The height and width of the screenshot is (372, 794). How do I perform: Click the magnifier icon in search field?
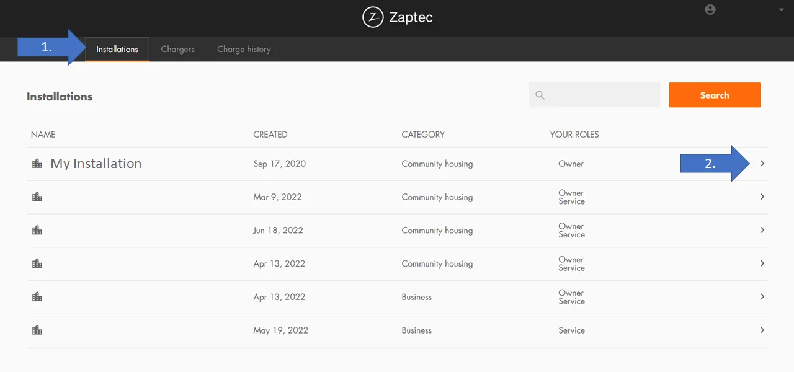540,95
